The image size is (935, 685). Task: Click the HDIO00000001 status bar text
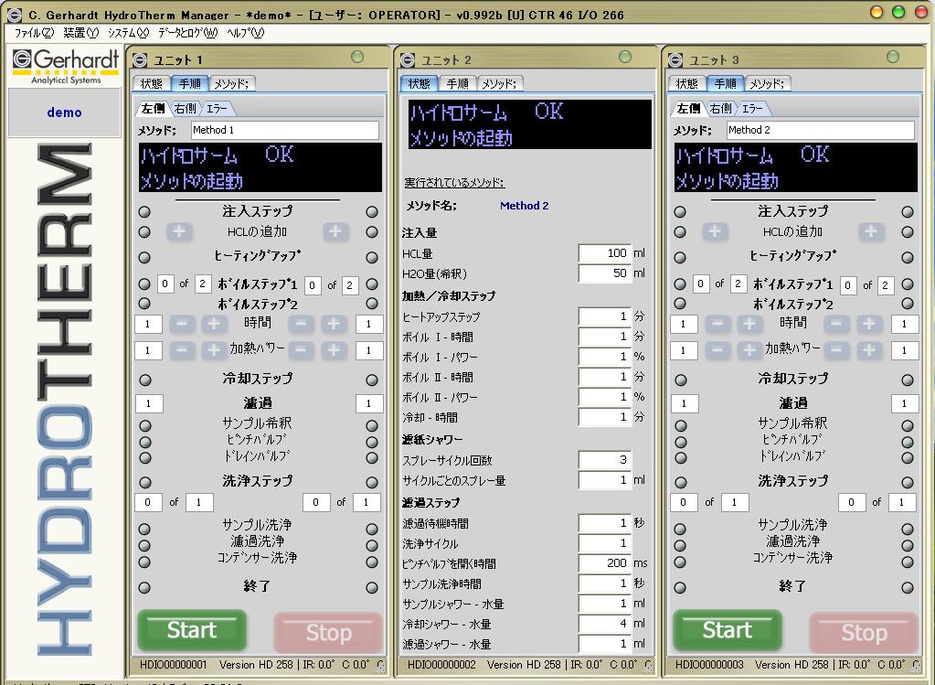click(x=174, y=665)
